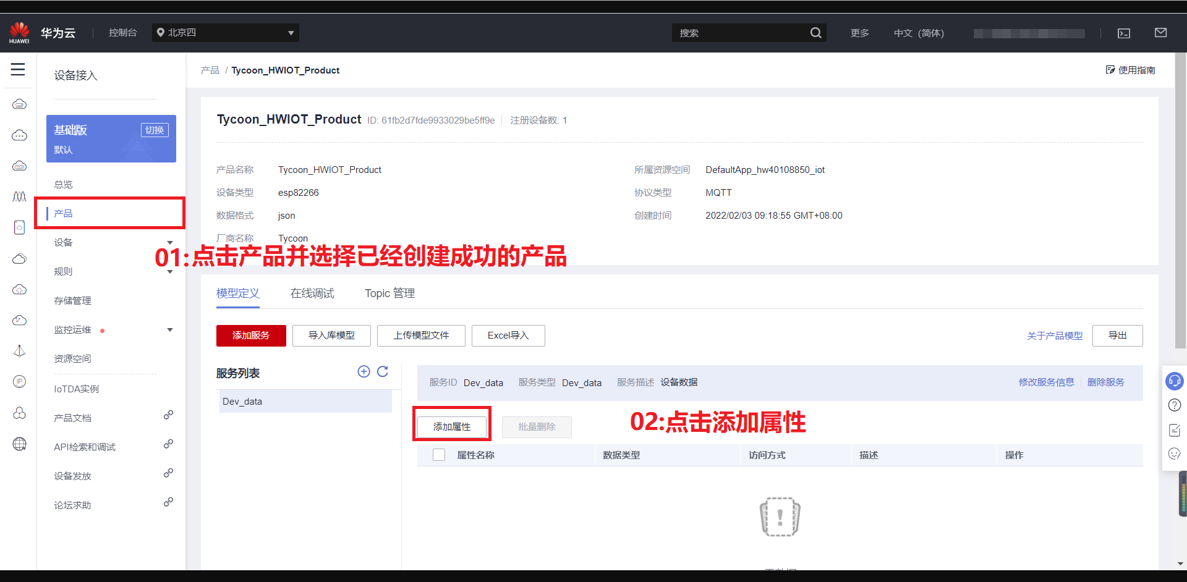Open the 中文 (简体) language menu
1187x582 pixels.
point(919,33)
